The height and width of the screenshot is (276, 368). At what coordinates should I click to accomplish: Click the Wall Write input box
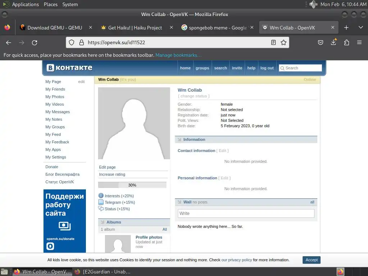[246, 213]
